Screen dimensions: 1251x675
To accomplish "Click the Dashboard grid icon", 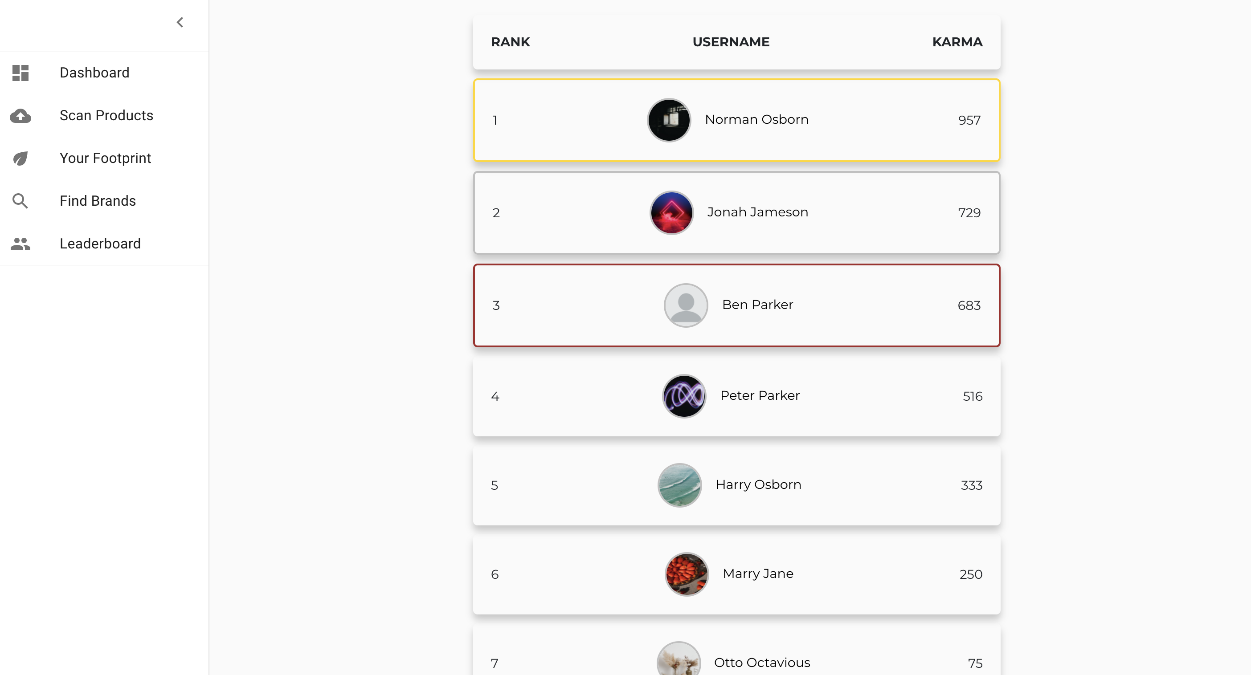I will pos(20,73).
